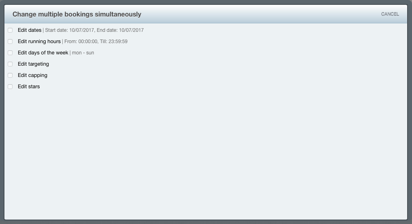Image resolution: width=412 pixels, height=224 pixels.
Task: Click the 'Edit days of the week' label
Action: coord(43,53)
